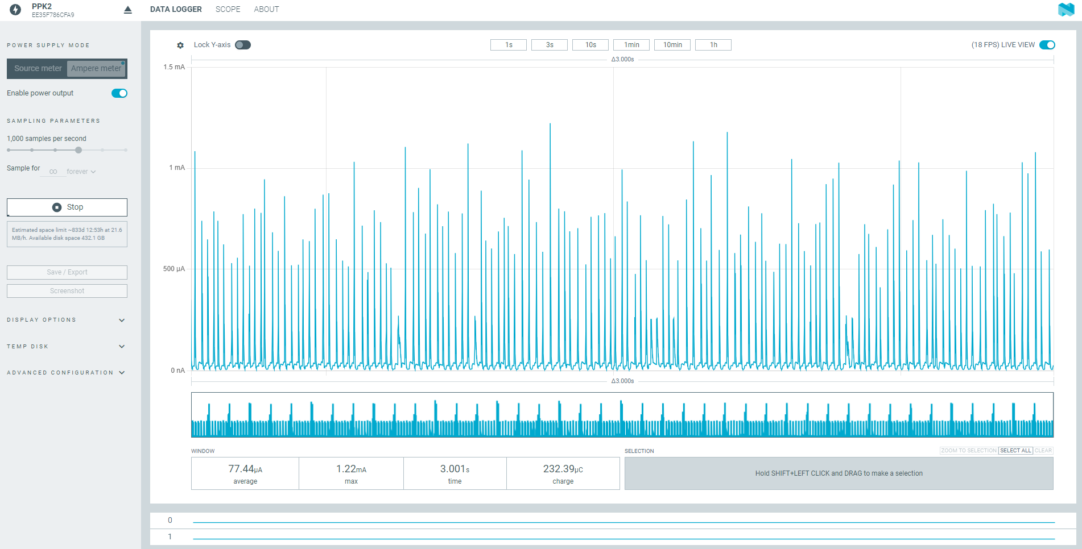Set time window to 10s
Image resolution: width=1082 pixels, height=549 pixels.
coord(590,45)
